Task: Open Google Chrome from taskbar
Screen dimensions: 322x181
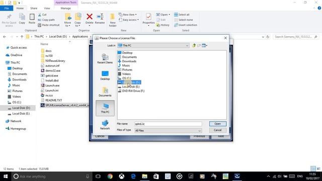Action: [110, 176]
